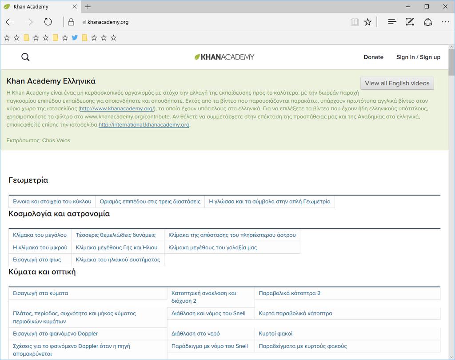This screenshot has height=360, width=455.
Task: Open 'Κλίμακα μεγέθους του γαλαξία μας'
Action: pos(213,248)
